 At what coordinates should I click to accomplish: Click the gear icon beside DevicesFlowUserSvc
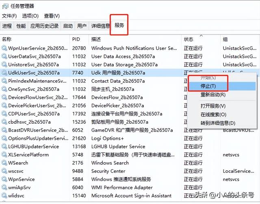point(4,97)
